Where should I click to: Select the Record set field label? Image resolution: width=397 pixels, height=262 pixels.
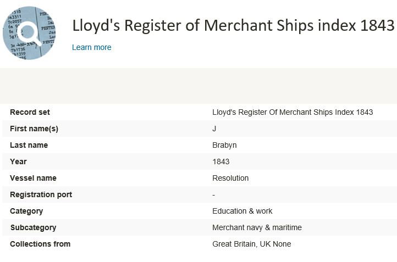pyautogui.click(x=30, y=112)
